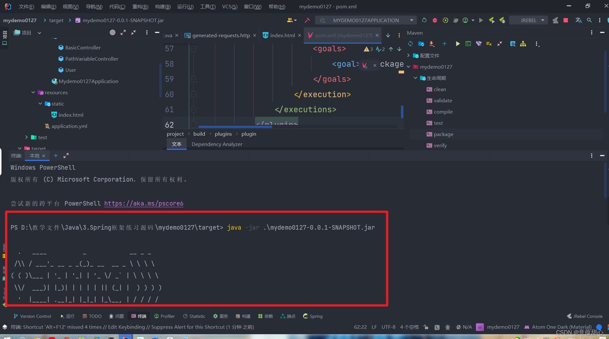This screenshot has width=609, height=339.
Task: Click the editor horizontal scrollbar
Action: [235, 127]
